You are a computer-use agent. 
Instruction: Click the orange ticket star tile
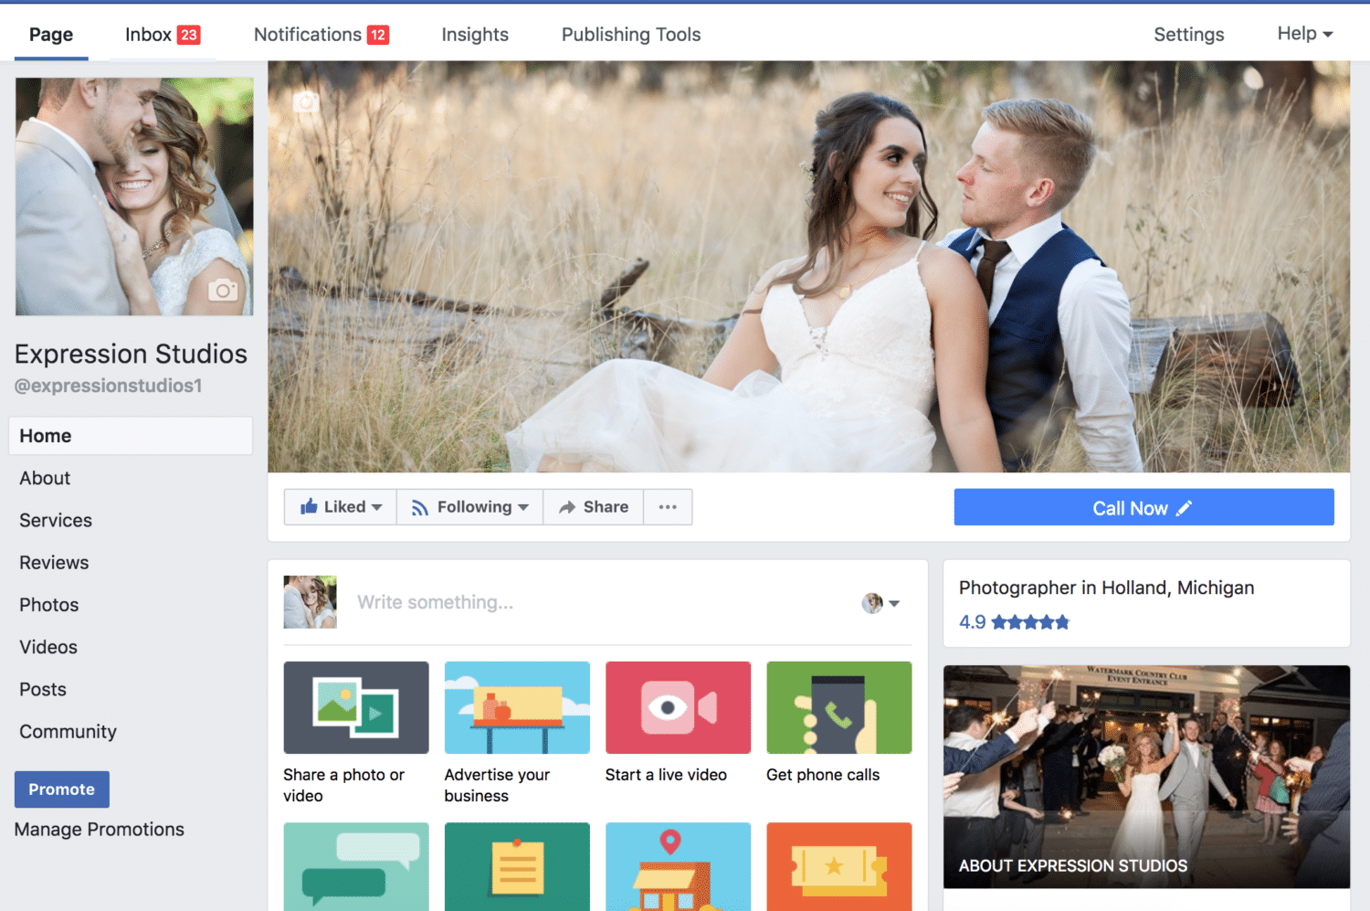pos(839,866)
